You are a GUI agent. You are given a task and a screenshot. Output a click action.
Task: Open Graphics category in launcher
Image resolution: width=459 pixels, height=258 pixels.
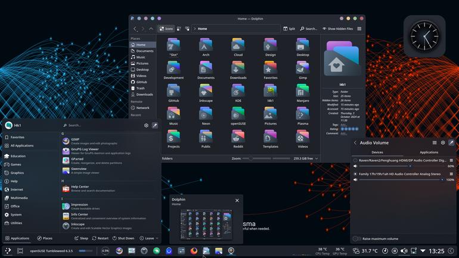click(30, 173)
